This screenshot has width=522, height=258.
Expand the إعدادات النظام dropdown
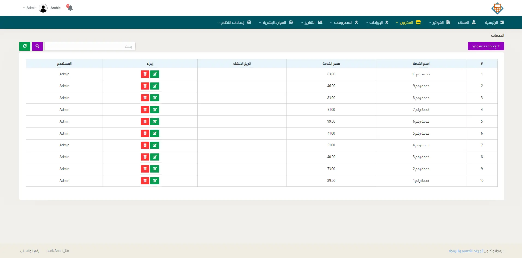pos(234,22)
